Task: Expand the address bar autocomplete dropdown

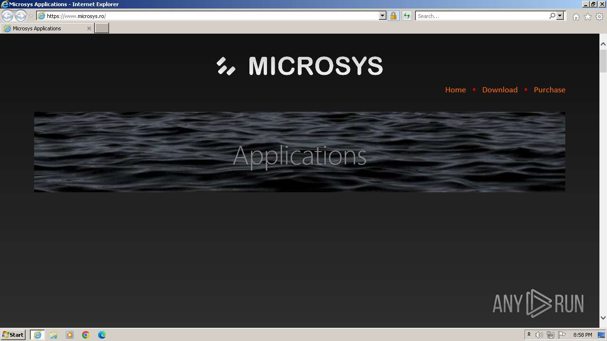Action: point(383,16)
